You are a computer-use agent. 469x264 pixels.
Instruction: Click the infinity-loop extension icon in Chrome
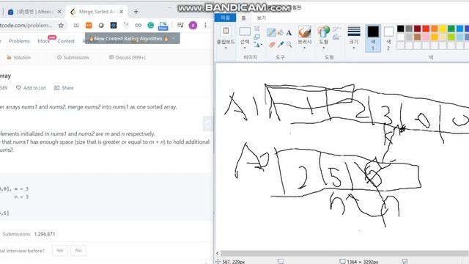[x=139, y=26]
